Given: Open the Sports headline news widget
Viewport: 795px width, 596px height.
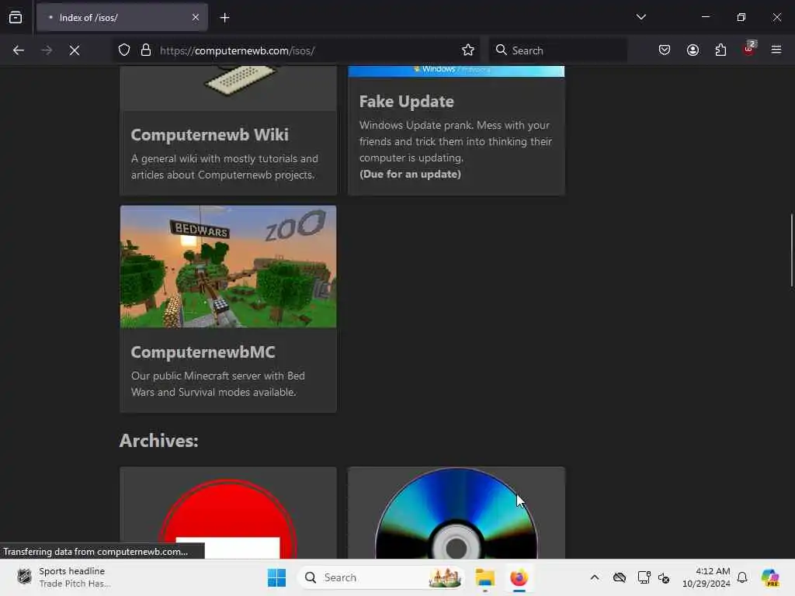Looking at the screenshot, I should [64, 577].
